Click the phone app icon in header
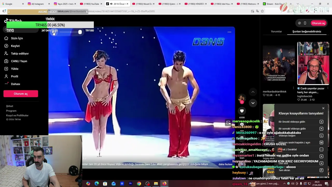This screenshot has width=332, height=187. (305, 23)
